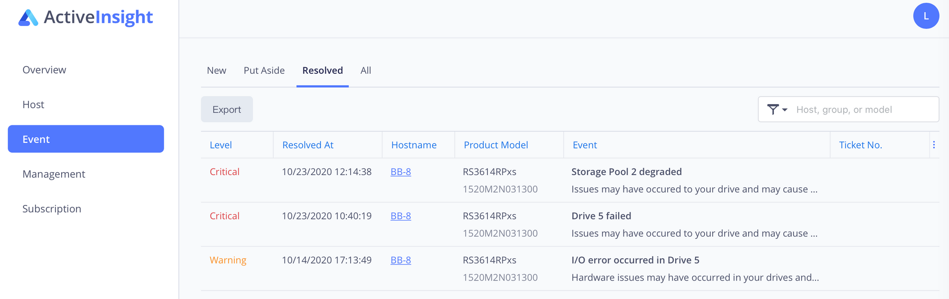This screenshot has width=949, height=299.
Task: Open the user profile avatar L
Action: (926, 16)
